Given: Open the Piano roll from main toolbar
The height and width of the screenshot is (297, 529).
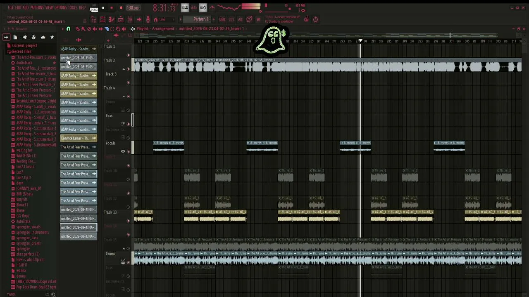Looking at the screenshot, I should [x=112, y=19].
